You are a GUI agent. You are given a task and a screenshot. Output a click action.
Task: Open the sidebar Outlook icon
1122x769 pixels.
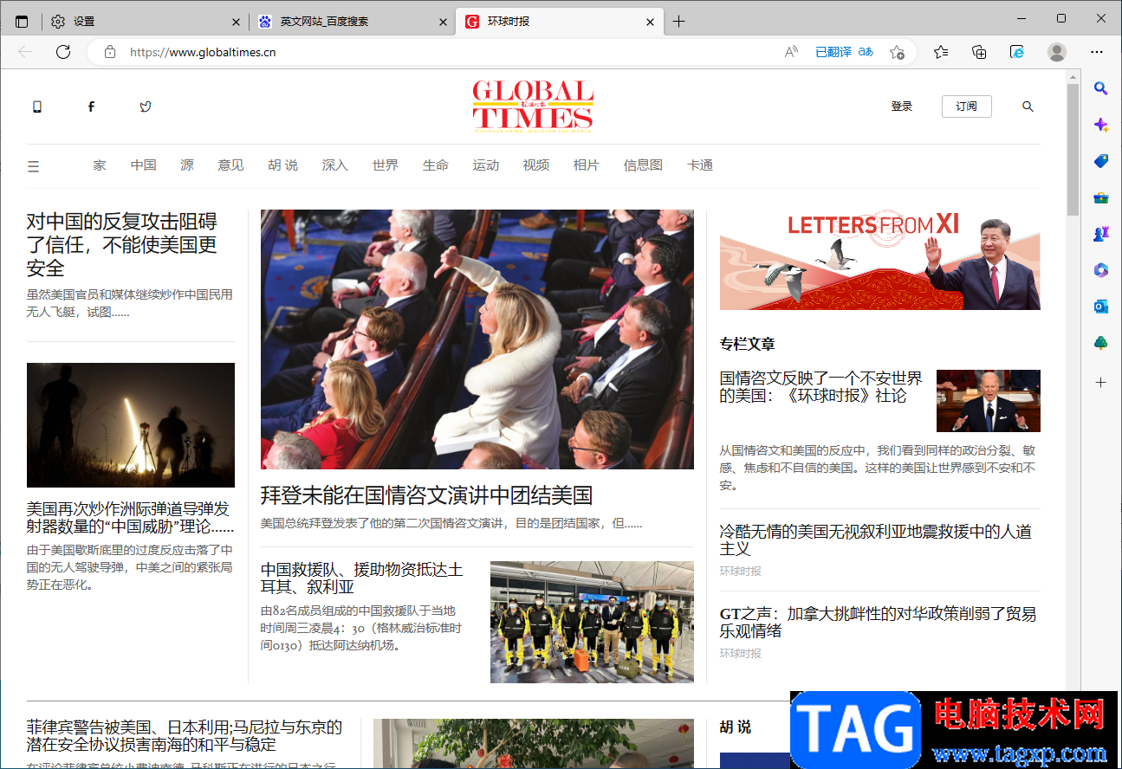click(1101, 307)
